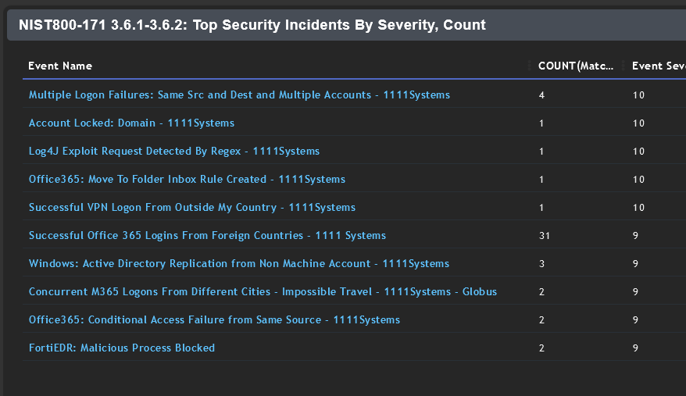The width and height of the screenshot is (686, 396).
Task: Open Concurrent M365 Logons Impossible Travel event
Action: coord(263,292)
